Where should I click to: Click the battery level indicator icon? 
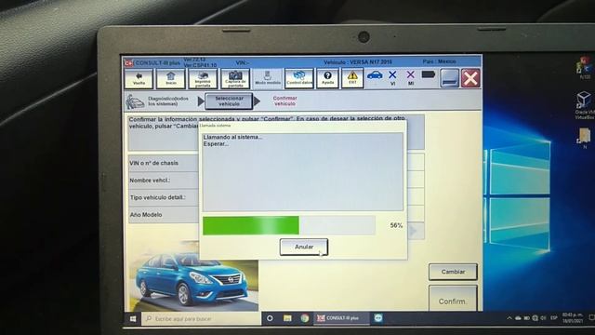(428, 74)
